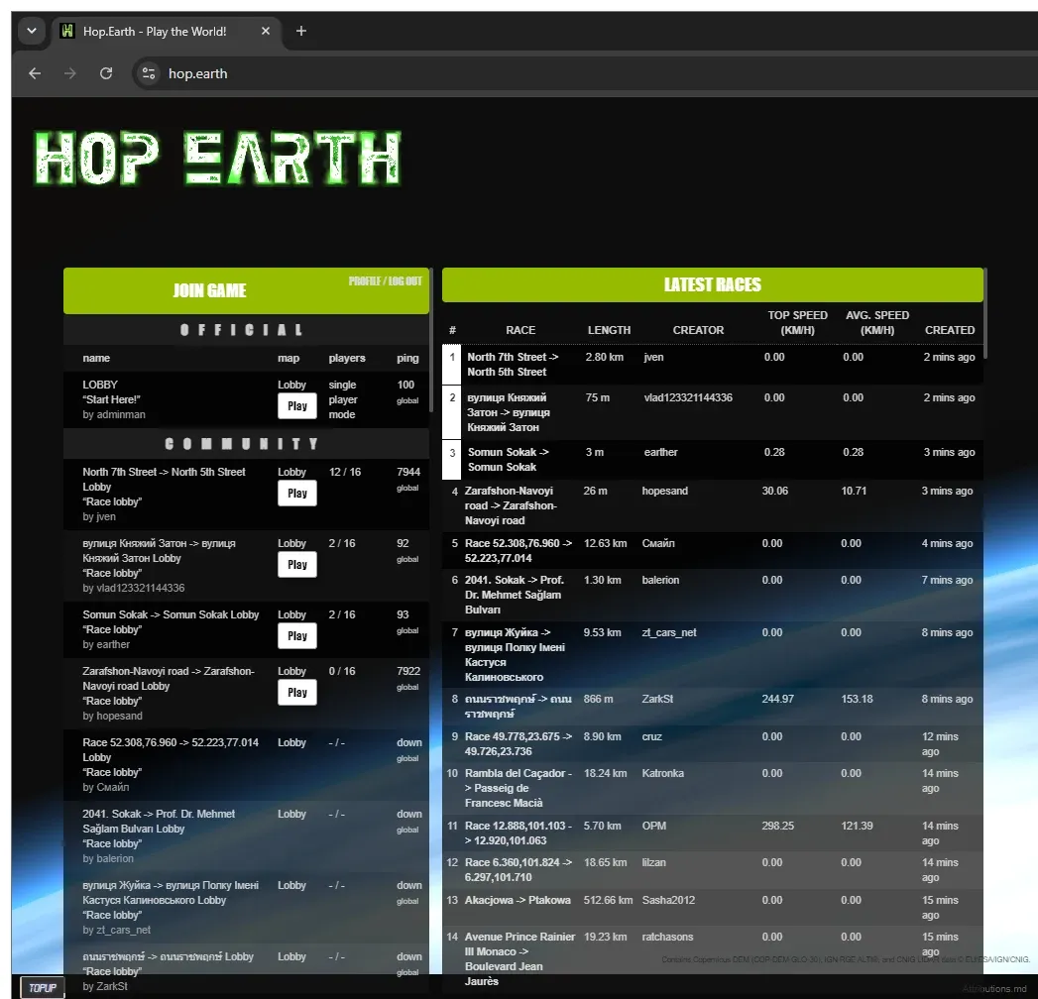The height and width of the screenshot is (999, 1038).
Task: Click players count 12 / 16
Action: coord(345,473)
